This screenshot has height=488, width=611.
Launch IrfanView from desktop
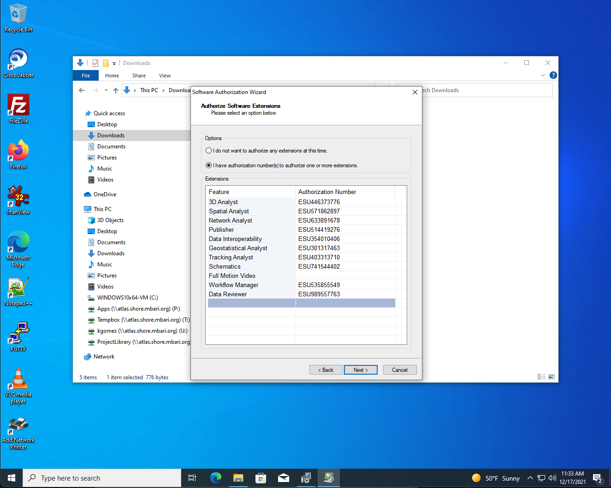[18, 200]
